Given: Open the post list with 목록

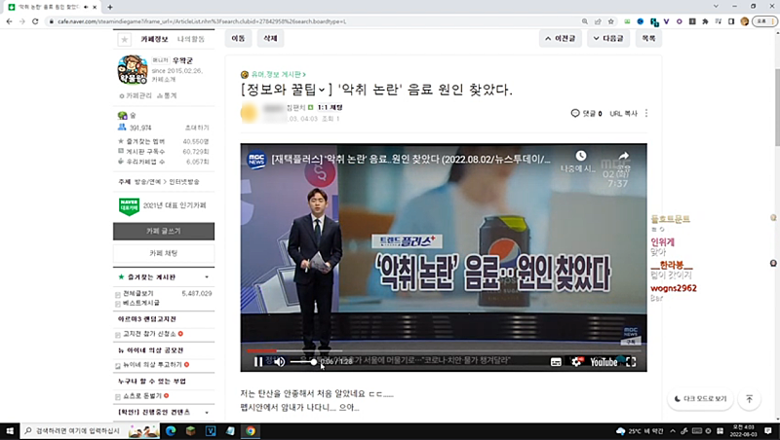Looking at the screenshot, I should coord(648,38).
